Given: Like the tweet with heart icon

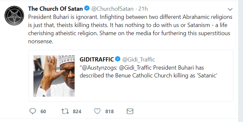Looking at the screenshot, I should 97,111.
